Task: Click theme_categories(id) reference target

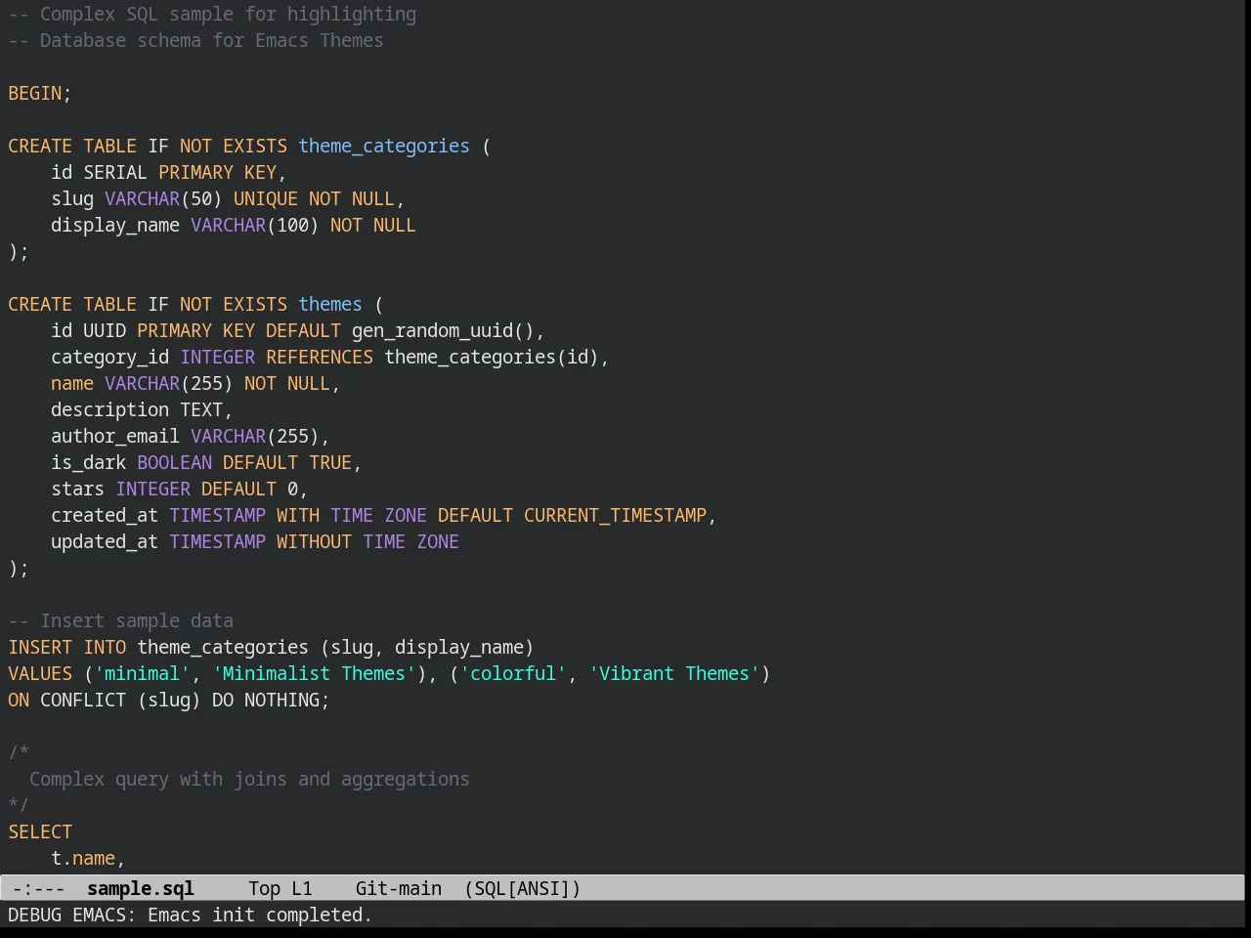Action: point(492,357)
